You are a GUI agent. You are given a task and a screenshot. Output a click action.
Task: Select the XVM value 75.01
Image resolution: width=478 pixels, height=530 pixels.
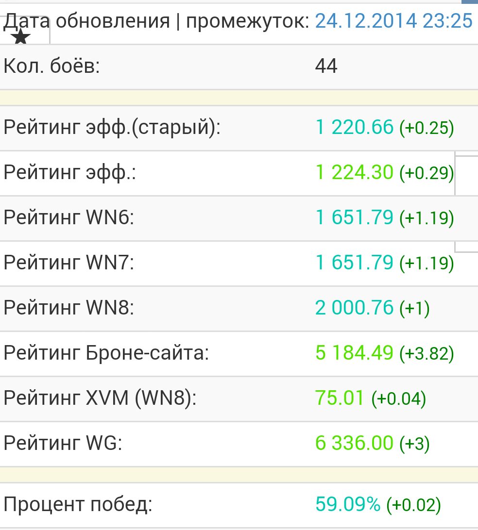[x=340, y=398]
